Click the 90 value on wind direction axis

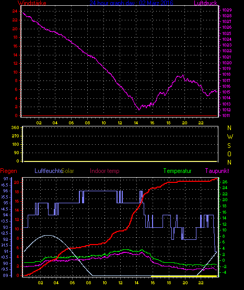click(17, 153)
